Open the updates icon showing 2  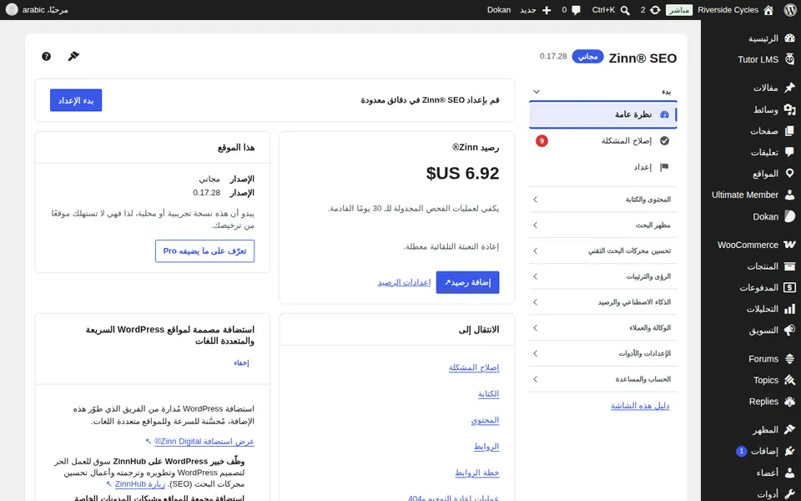click(x=655, y=10)
